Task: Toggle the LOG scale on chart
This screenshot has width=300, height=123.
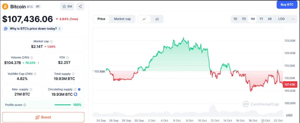Action: 281,19
